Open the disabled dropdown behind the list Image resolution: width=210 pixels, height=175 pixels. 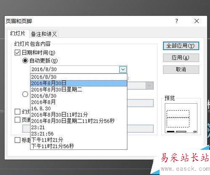150,86
